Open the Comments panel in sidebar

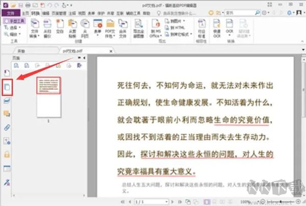(x=7, y=113)
